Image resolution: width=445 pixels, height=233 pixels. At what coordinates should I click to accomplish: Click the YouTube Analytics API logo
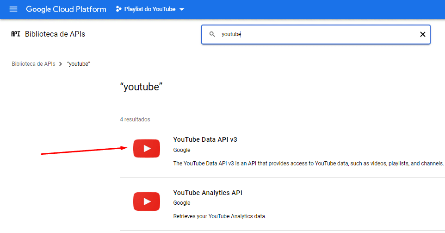point(147,202)
